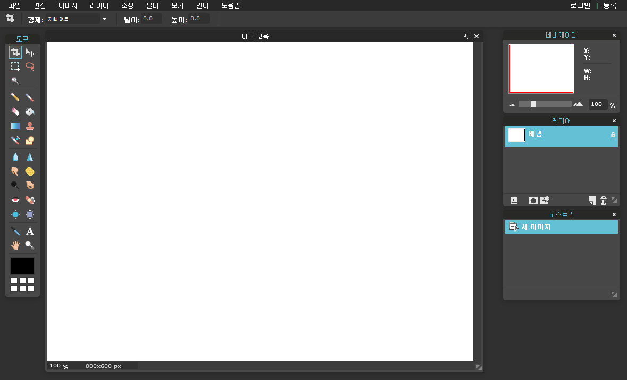Open the swatch grid below the color

click(x=22, y=284)
